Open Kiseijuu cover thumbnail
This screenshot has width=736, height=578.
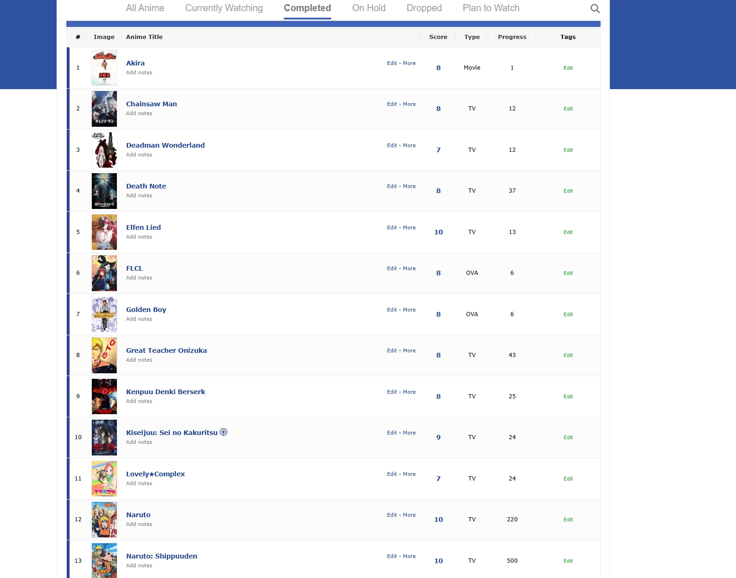click(x=104, y=437)
